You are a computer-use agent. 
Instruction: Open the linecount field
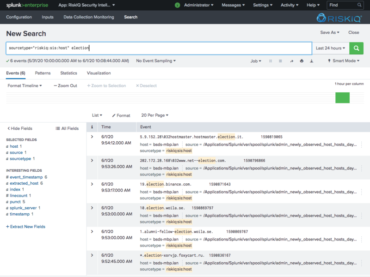(x=18, y=195)
